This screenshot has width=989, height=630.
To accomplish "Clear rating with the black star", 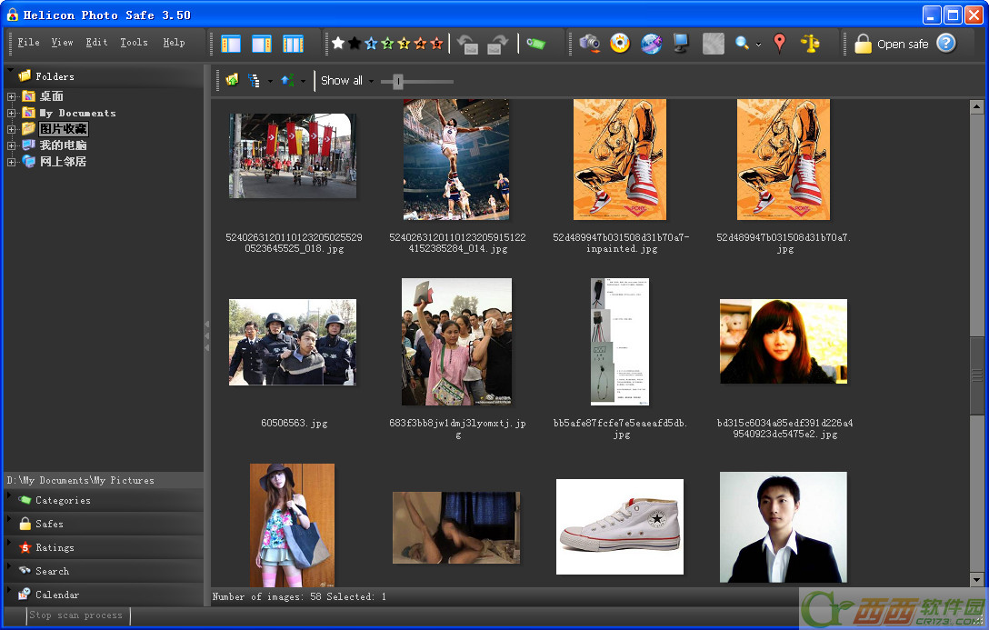I will (x=355, y=43).
